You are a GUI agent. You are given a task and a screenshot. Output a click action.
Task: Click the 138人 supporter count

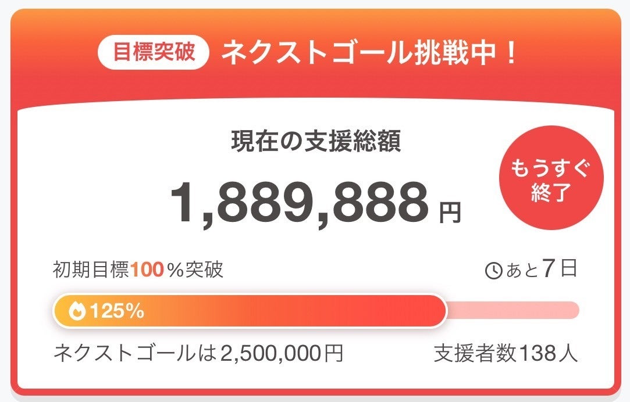[548, 353]
